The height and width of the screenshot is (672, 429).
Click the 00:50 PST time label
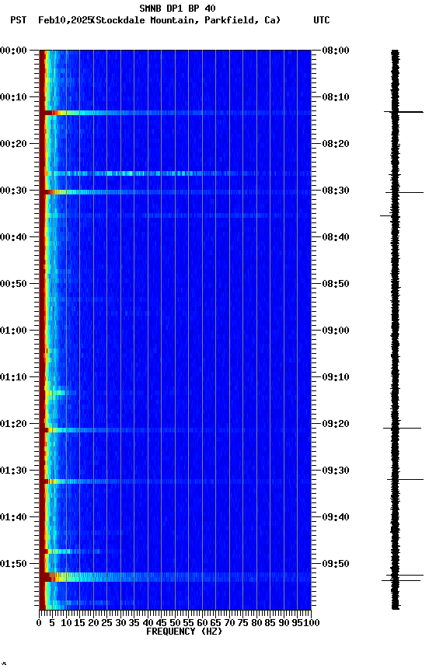pos(13,284)
